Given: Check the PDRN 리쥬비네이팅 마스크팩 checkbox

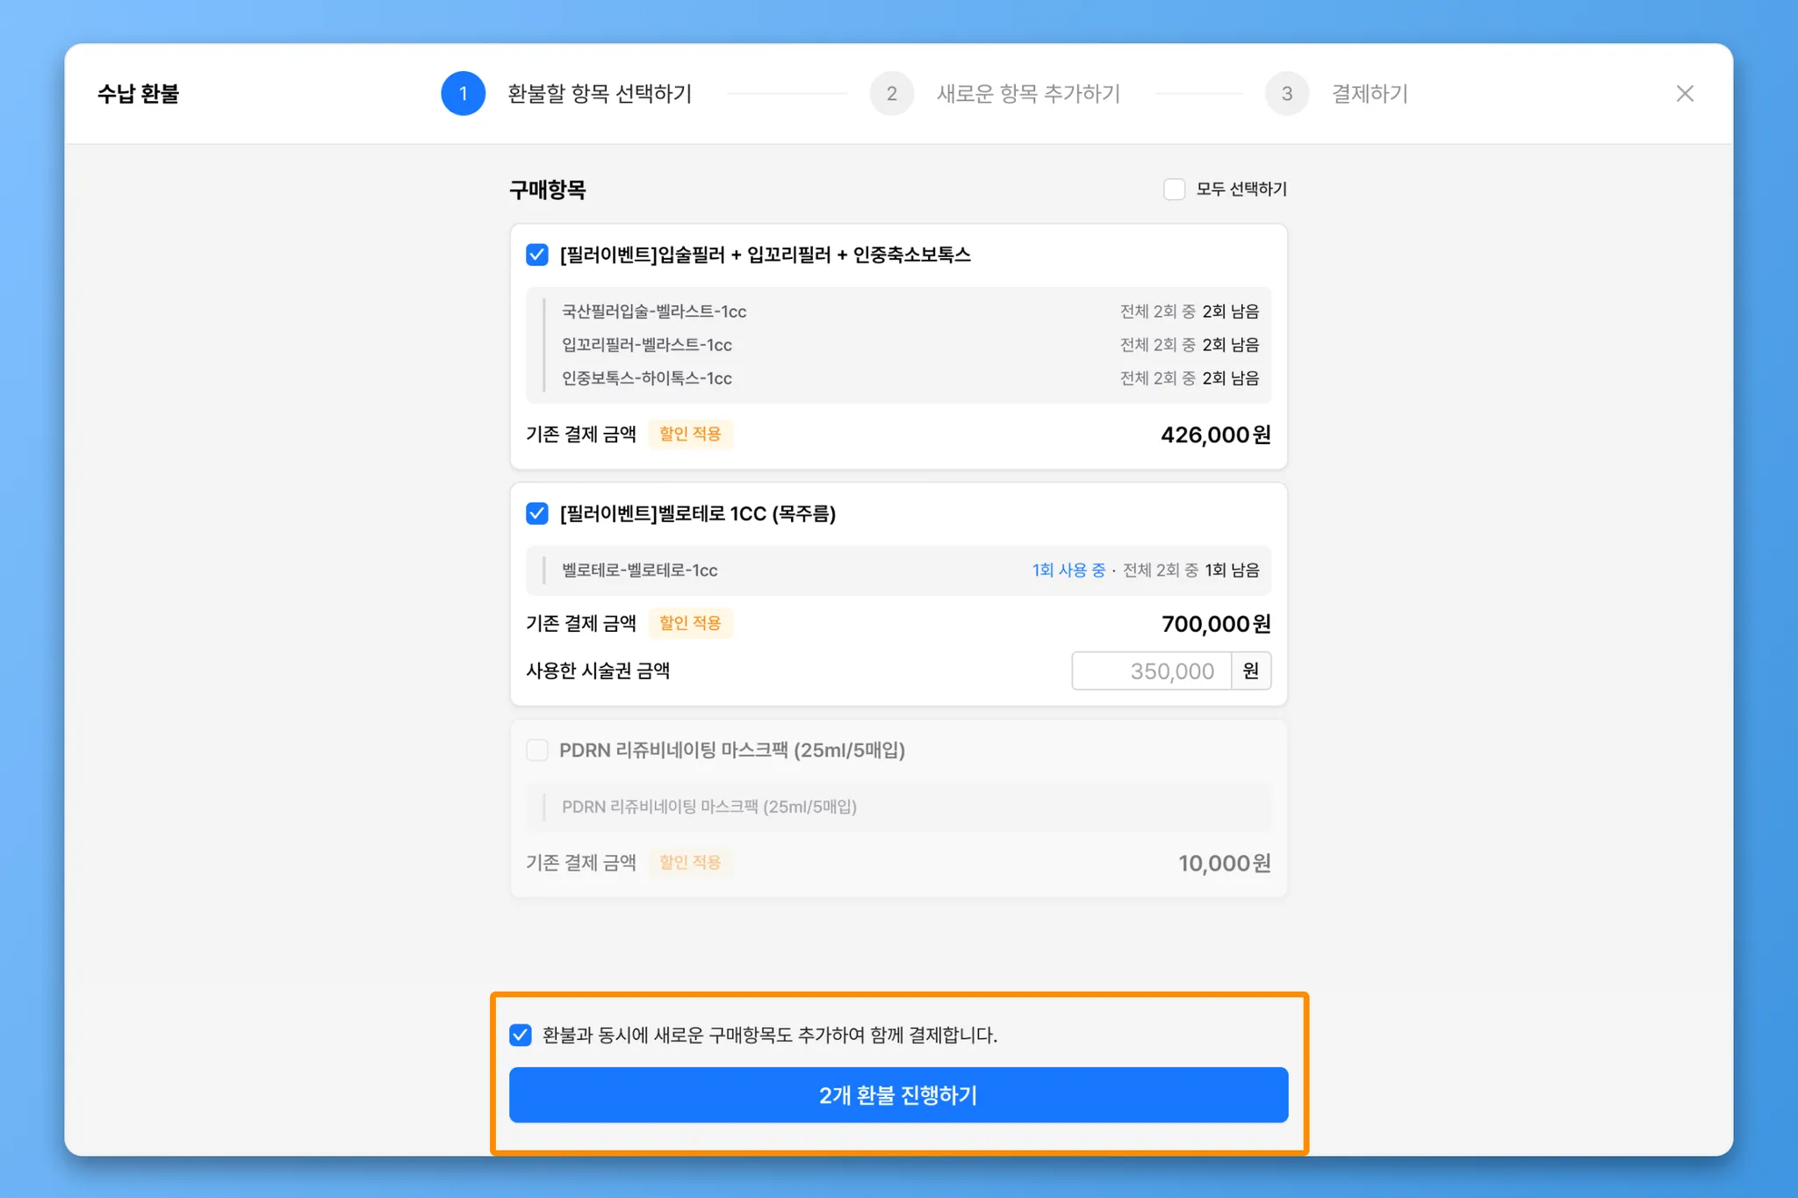Looking at the screenshot, I should click(x=537, y=750).
